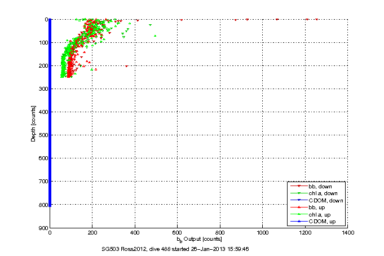Click the 'bb, down' legend entry
Image resolution: width=384 pixels, height=256 pixels.
point(311,187)
